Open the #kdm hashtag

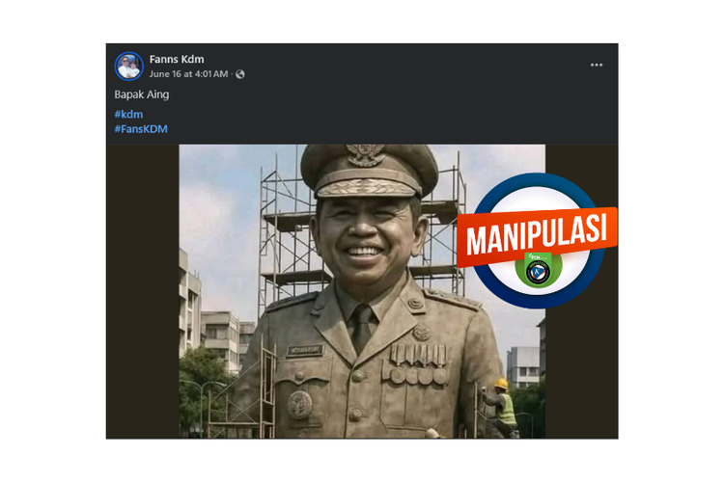tap(128, 114)
